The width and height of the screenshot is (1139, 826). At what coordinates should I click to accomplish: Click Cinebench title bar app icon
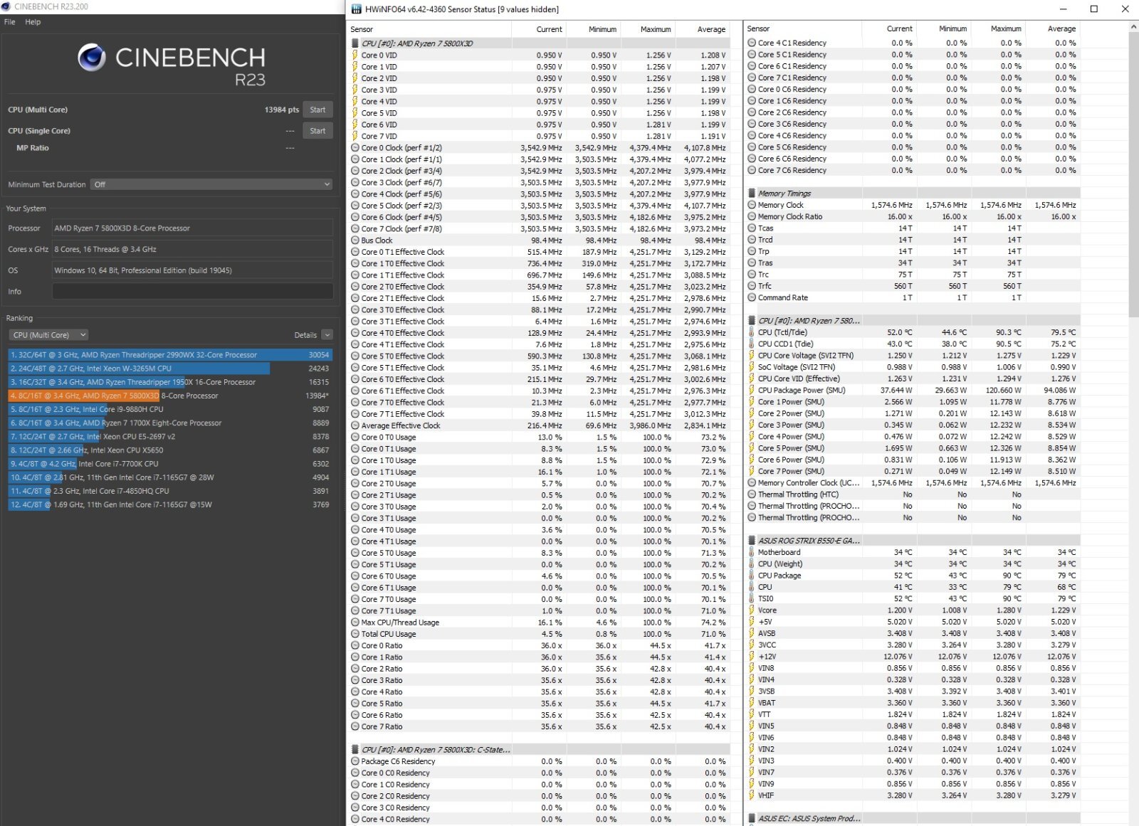tap(6, 6)
